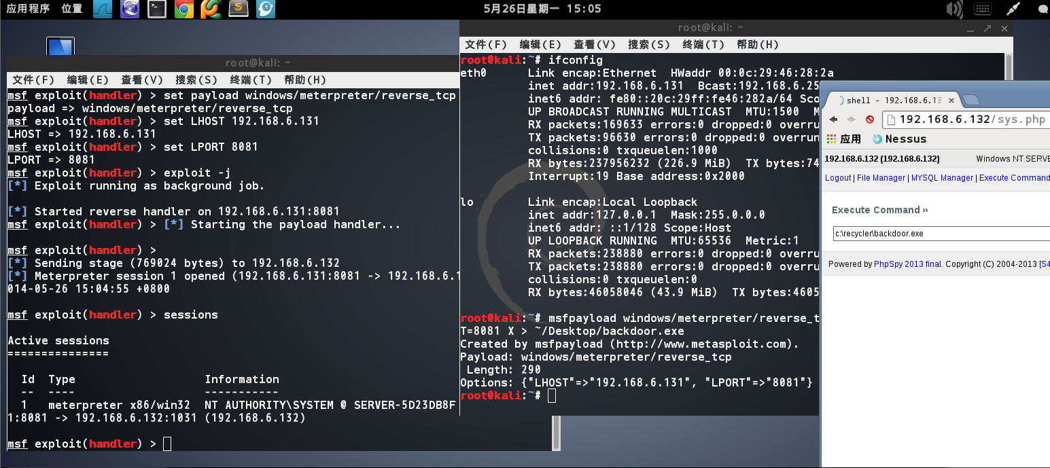Viewport: 1050px width, 468px height.
Task: Click the PhpSpy 2013 final footer link
Action: click(907, 264)
